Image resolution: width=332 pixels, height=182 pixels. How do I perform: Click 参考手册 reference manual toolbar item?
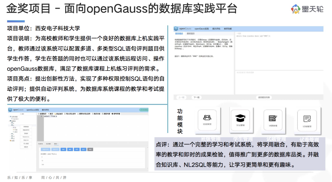tap(116, 114)
